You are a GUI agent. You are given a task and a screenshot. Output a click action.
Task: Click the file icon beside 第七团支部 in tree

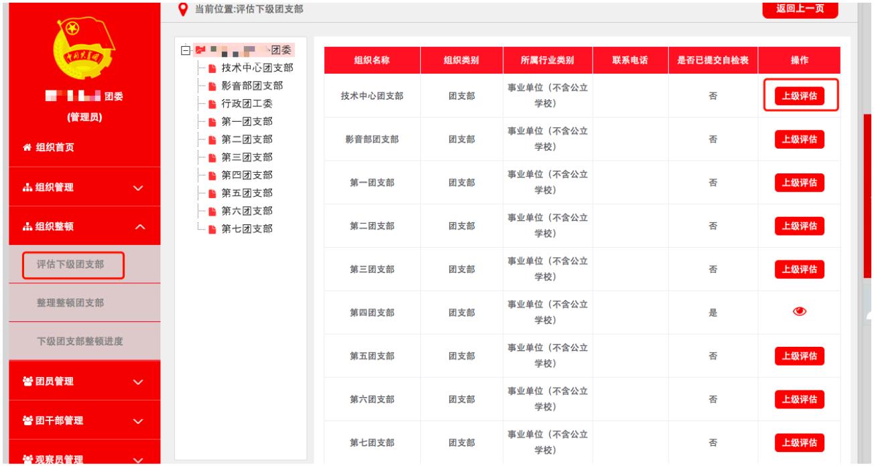point(212,230)
